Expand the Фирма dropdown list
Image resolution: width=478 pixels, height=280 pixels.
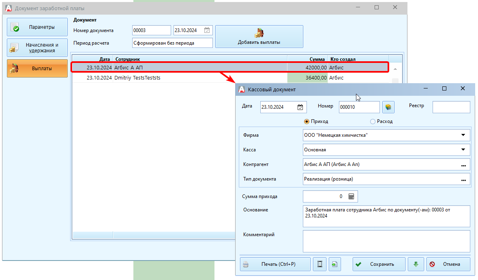(463, 135)
